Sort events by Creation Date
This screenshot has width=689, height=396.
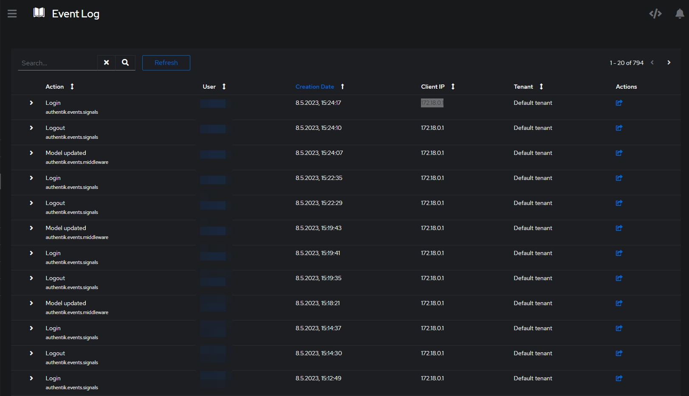pyautogui.click(x=315, y=87)
